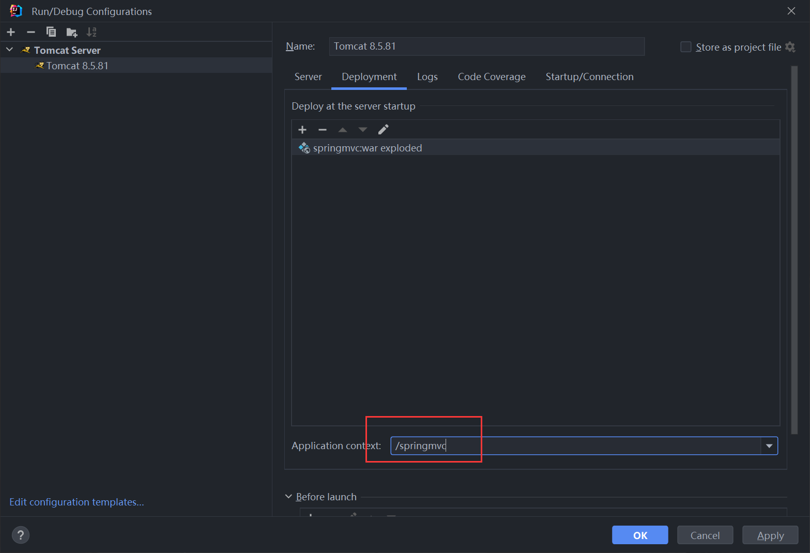Screen dimensions: 810x553
Task: Open the Store as project file gear settings
Action: [790, 47]
